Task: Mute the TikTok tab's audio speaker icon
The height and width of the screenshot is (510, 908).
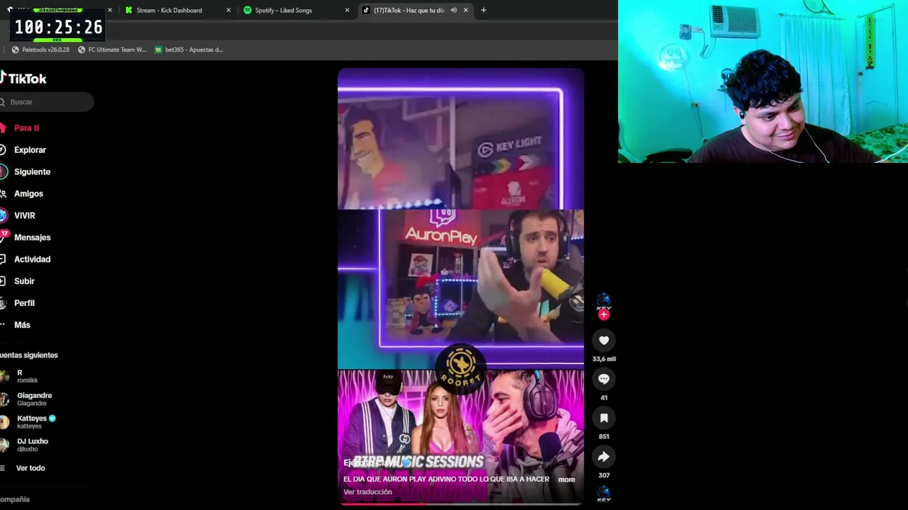Action: (x=453, y=10)
